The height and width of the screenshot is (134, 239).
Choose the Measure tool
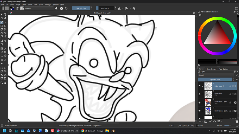click(5, 60)
